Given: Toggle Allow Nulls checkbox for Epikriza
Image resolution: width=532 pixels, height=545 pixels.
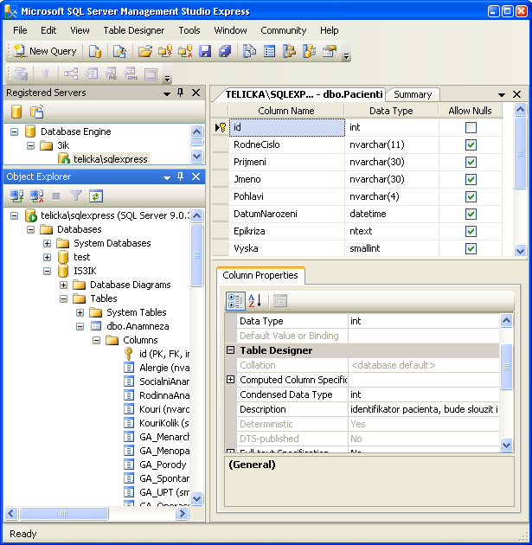Looking at the screenshot, I should point(471,232).
